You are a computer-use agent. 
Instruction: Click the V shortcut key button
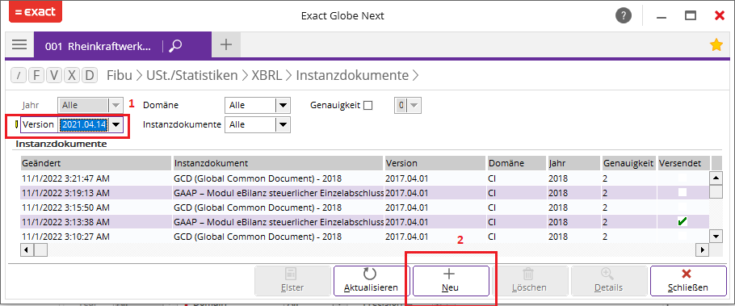[x=54, y=75]
